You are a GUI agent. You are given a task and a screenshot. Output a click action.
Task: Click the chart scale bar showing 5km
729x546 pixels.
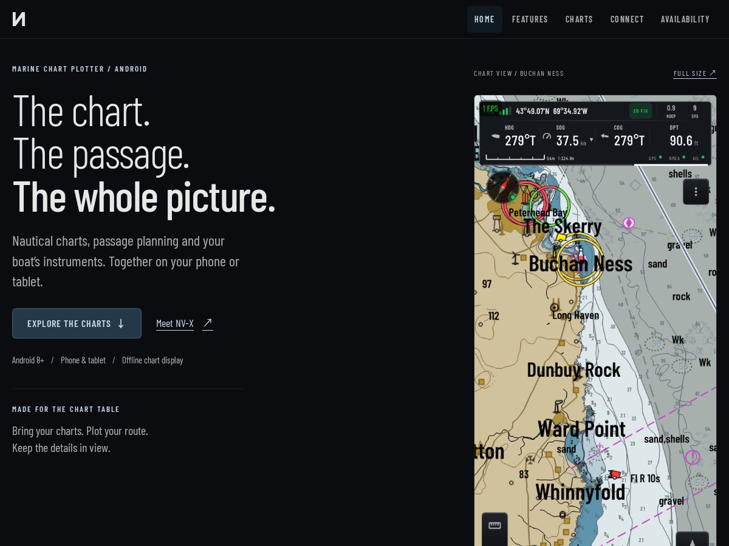coord(515,158)
